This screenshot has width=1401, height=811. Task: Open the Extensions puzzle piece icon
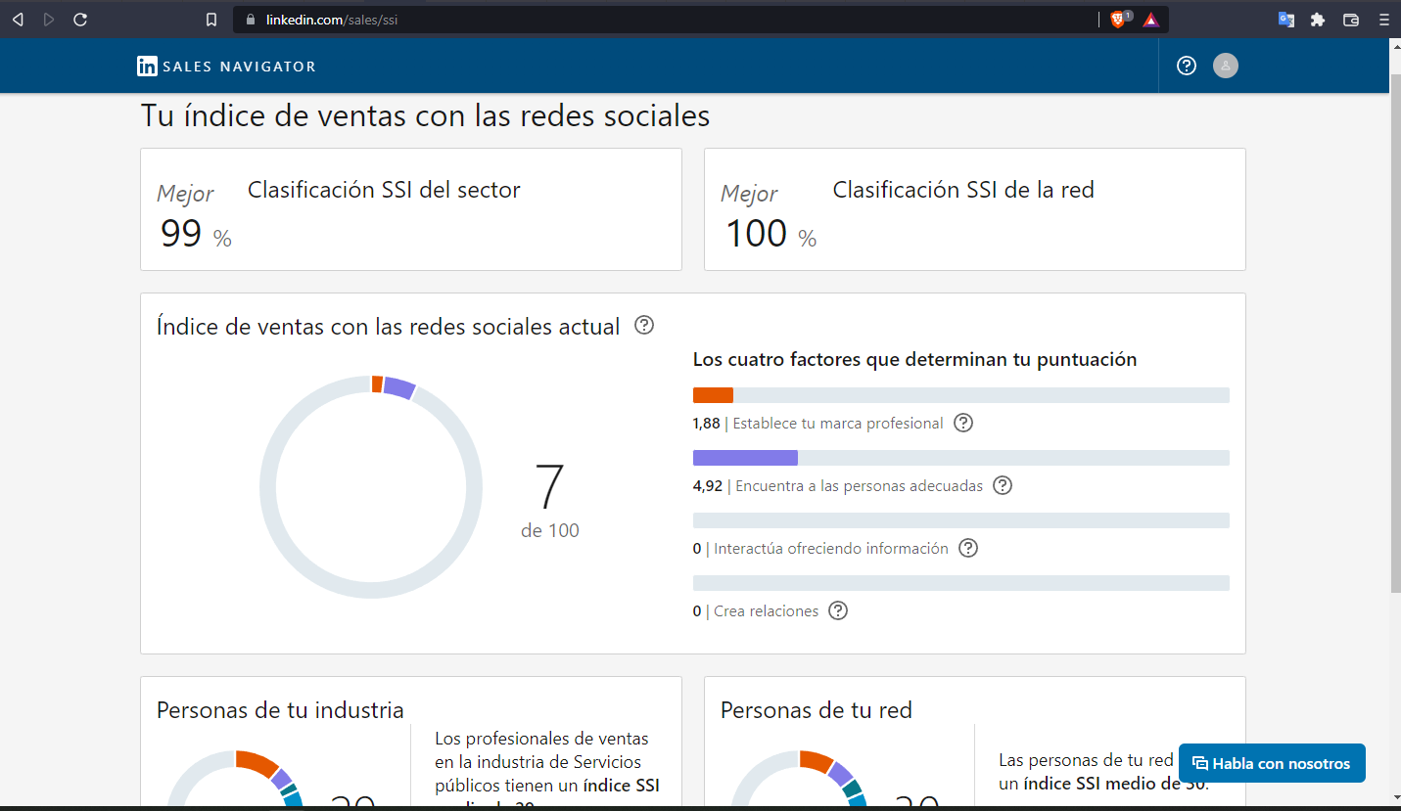pos(1318,20)
